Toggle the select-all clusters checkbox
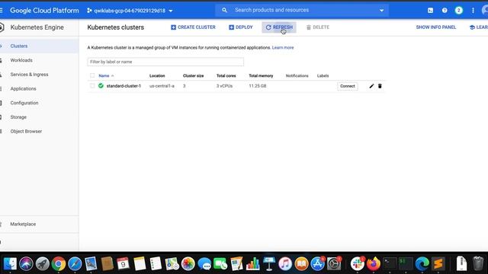The width and height of the screenshot is (488, 274). point(92,75)
